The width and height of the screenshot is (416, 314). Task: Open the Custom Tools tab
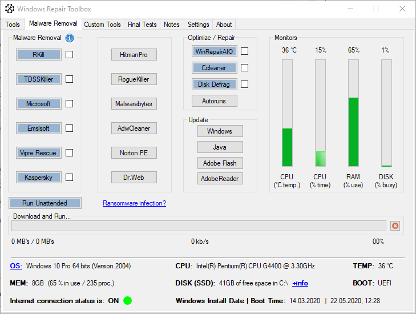[x=102, y=25]
